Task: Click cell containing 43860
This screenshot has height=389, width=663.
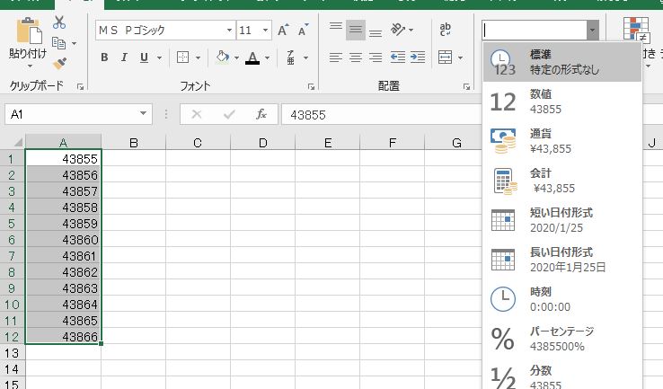Action: (63, 240)
